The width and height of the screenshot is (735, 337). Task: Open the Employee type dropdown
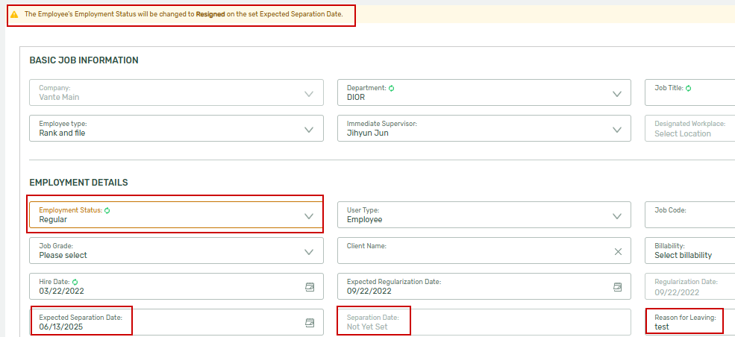[x=176, y=128]
